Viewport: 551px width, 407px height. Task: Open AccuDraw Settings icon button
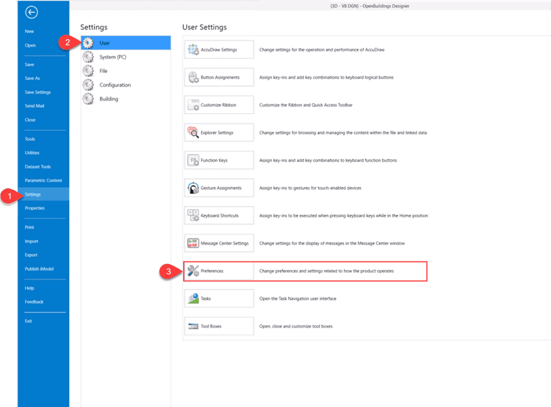193,50
